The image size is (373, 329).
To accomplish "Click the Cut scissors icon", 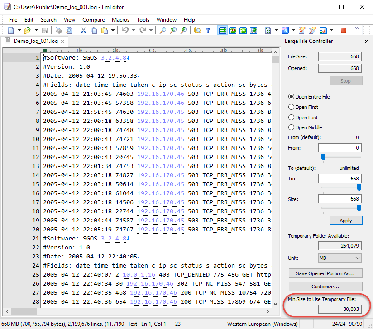I will point(83,30).
